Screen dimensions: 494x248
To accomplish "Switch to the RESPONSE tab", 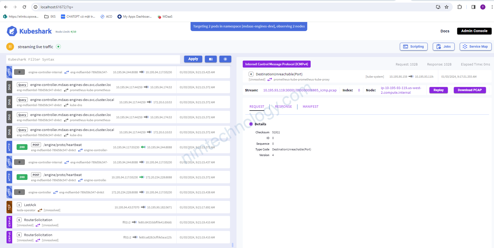I will point(283,107).
